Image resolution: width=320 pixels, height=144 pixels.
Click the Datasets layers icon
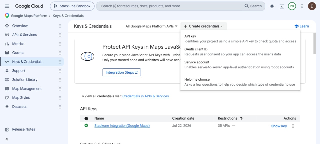(x=7, y=107)
